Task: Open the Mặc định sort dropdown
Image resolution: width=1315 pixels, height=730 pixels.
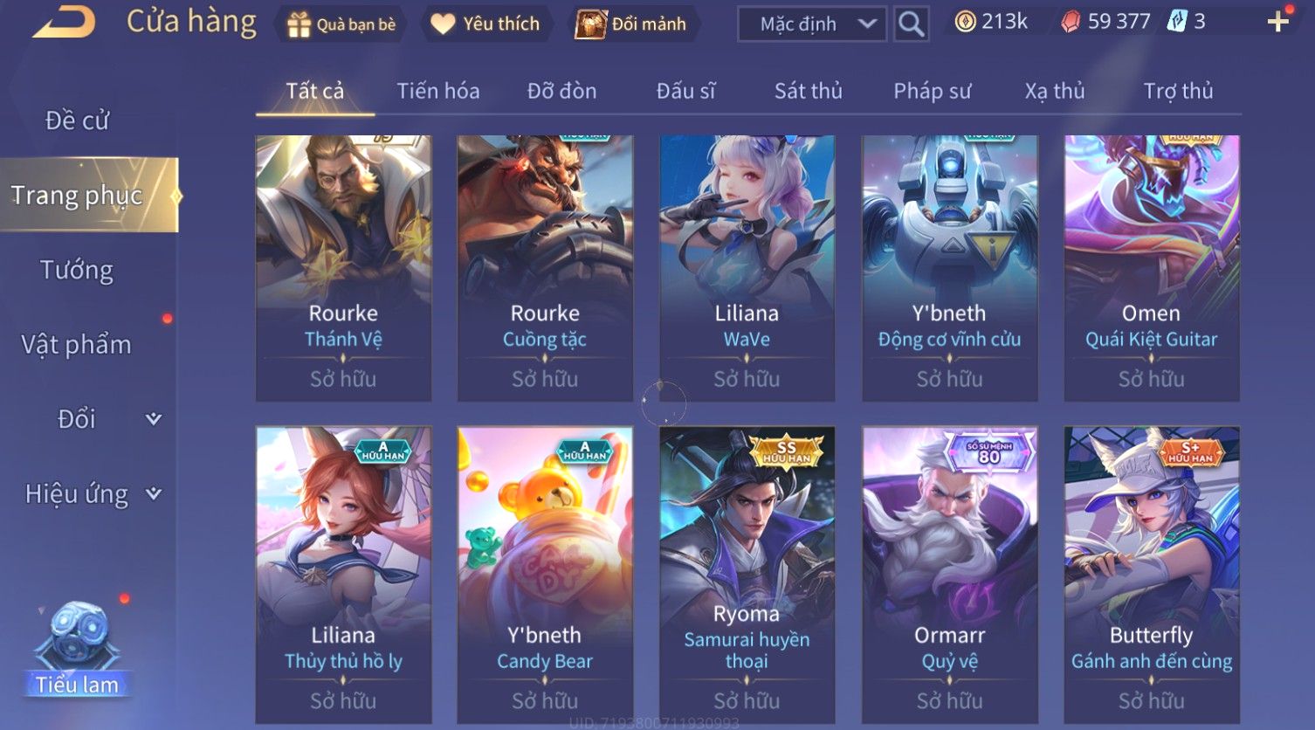Action: point(812,24)
